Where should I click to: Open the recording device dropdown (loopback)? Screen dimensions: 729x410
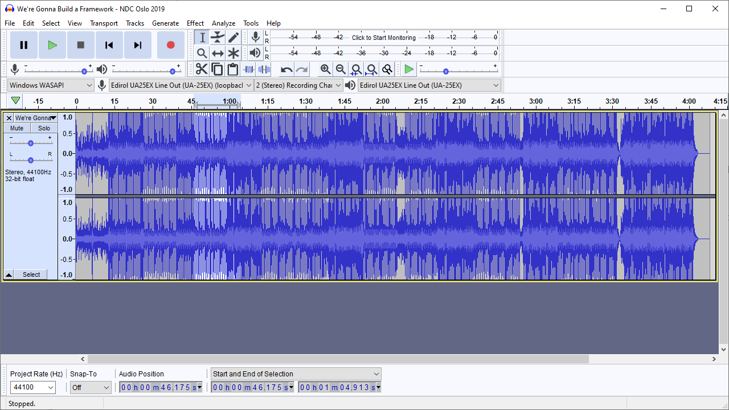coord(182,85)
